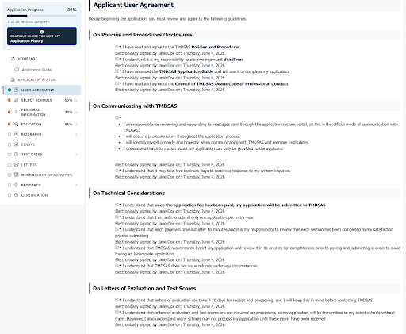Screen dimensions: 406x334
Task: Open the Policies and Procedures link
Action: tap(216, 47)
